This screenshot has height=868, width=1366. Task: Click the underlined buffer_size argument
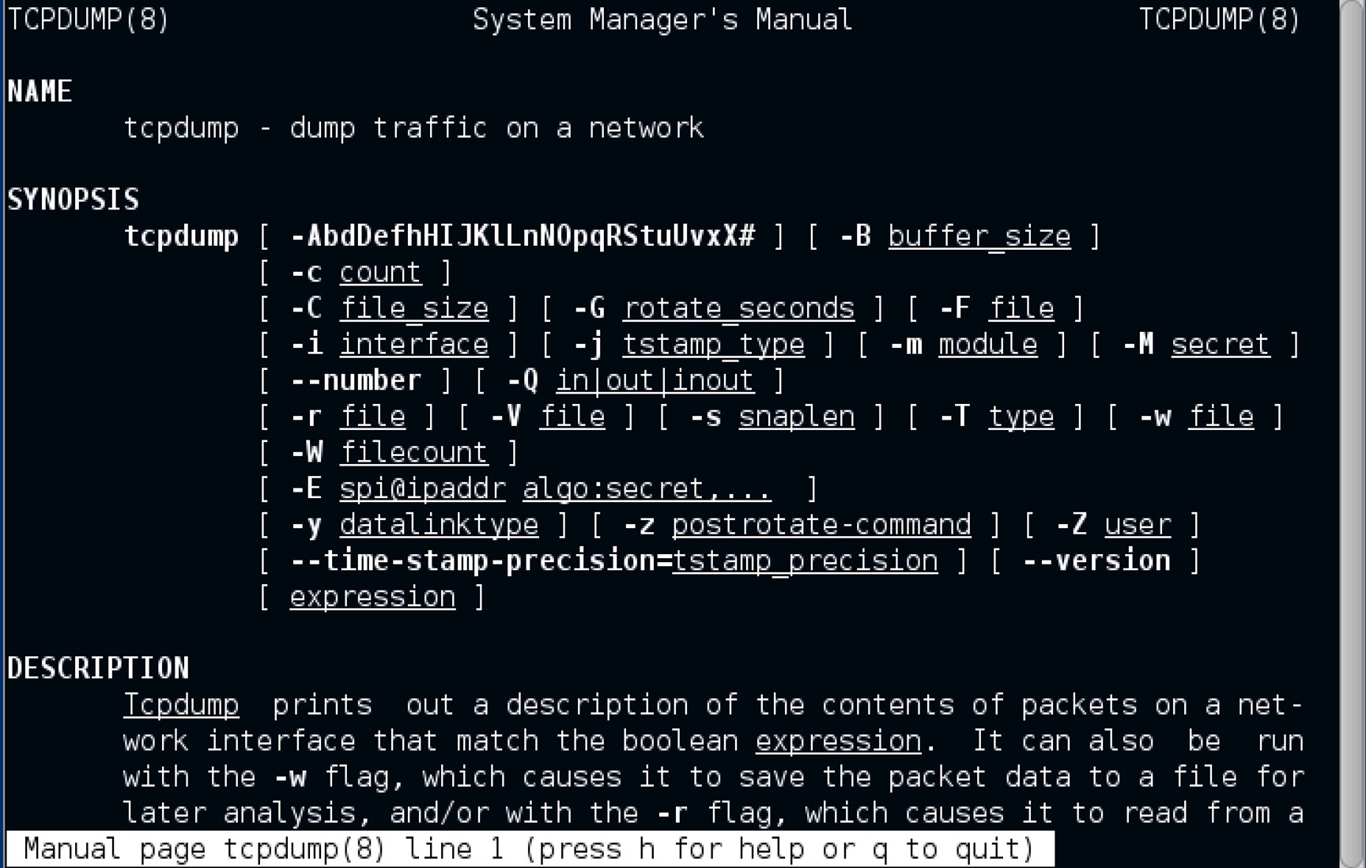(x=979, y=236)
